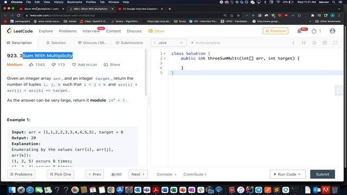Reload the page in Chrome
Screen dimensions: 347x195
(18, 16)
